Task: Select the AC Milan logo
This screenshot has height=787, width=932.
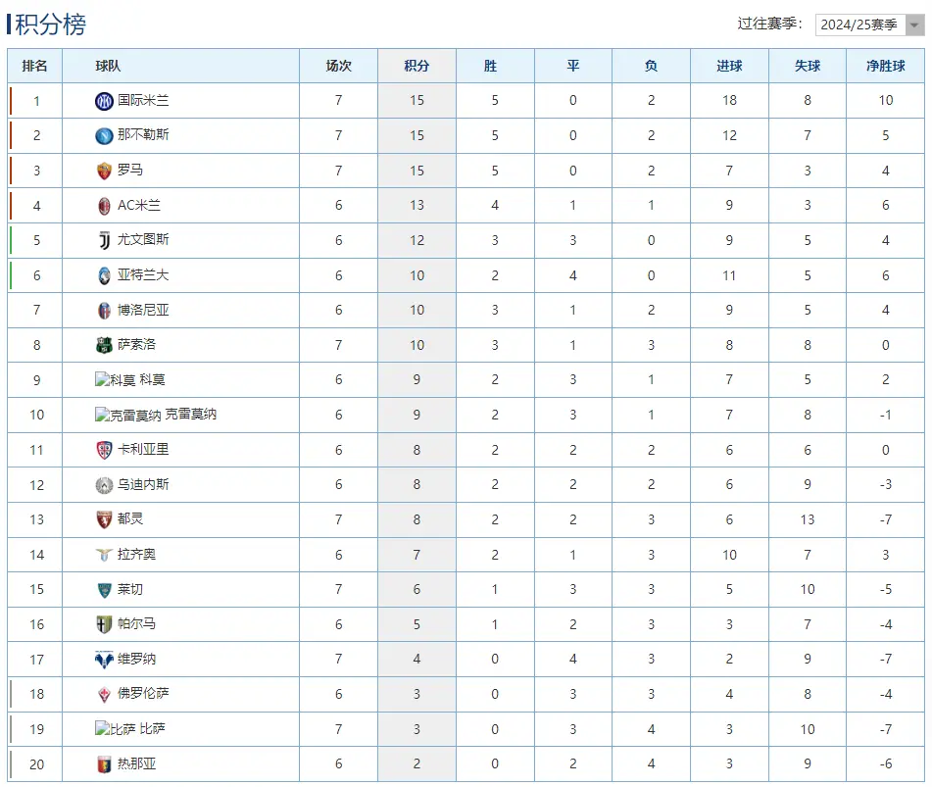Action: coord(103,206)
